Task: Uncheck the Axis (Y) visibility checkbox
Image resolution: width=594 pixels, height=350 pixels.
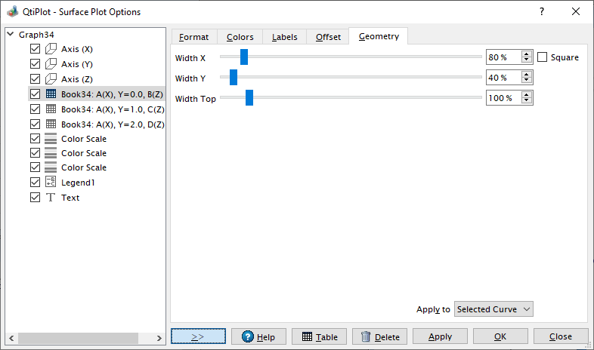Action: tap(35, 64)
